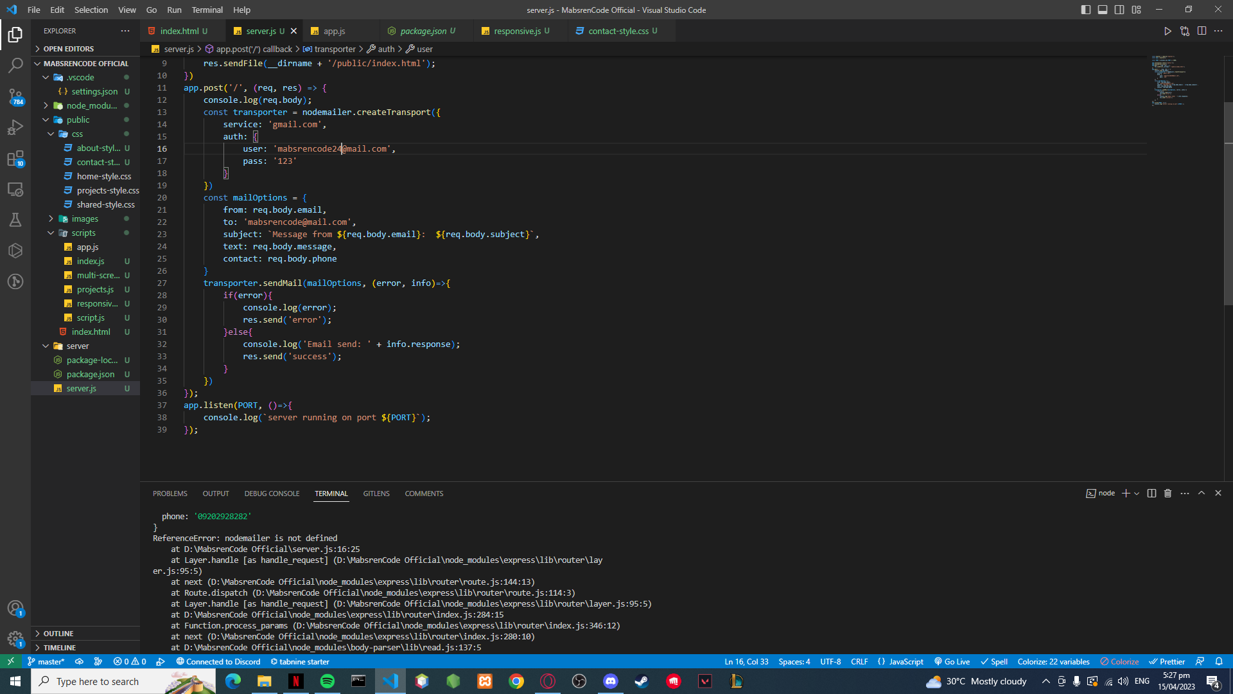Switch to the package.json tab
The width and height of the screenshot is (1233, 694).
[423, 31]
